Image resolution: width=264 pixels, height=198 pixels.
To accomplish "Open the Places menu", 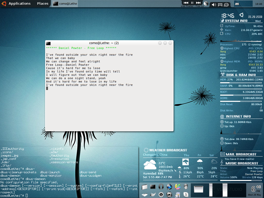I will 43,4.
